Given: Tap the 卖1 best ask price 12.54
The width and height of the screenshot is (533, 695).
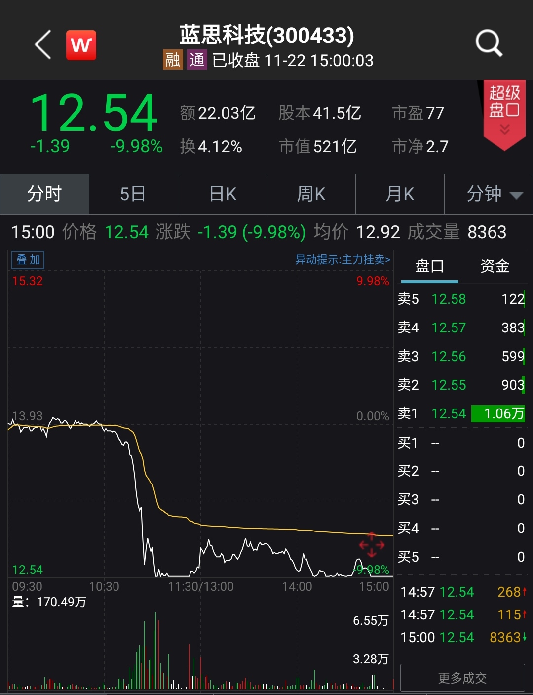Looking at the screenshot, I should (449, 413).
